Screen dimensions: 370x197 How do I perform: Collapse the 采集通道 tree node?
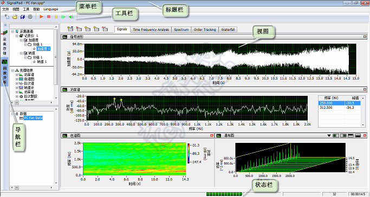(x=13, y=31)
